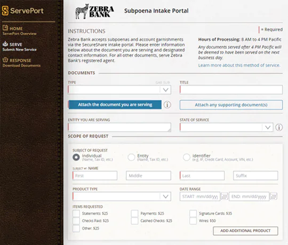The image size is (288, 245).
Task: Click the First name field
Action: (95, 176)
